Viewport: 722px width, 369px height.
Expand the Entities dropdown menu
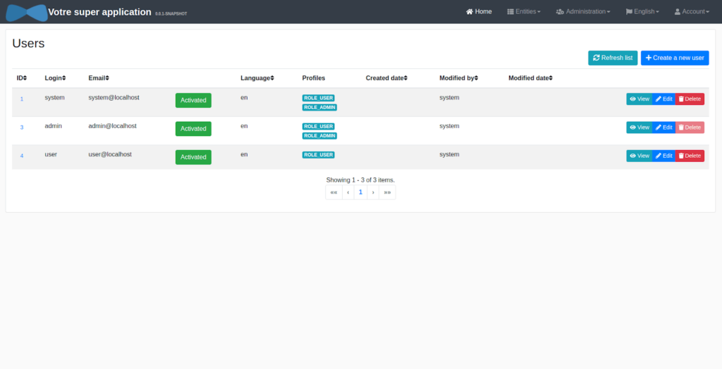[524, 12]
